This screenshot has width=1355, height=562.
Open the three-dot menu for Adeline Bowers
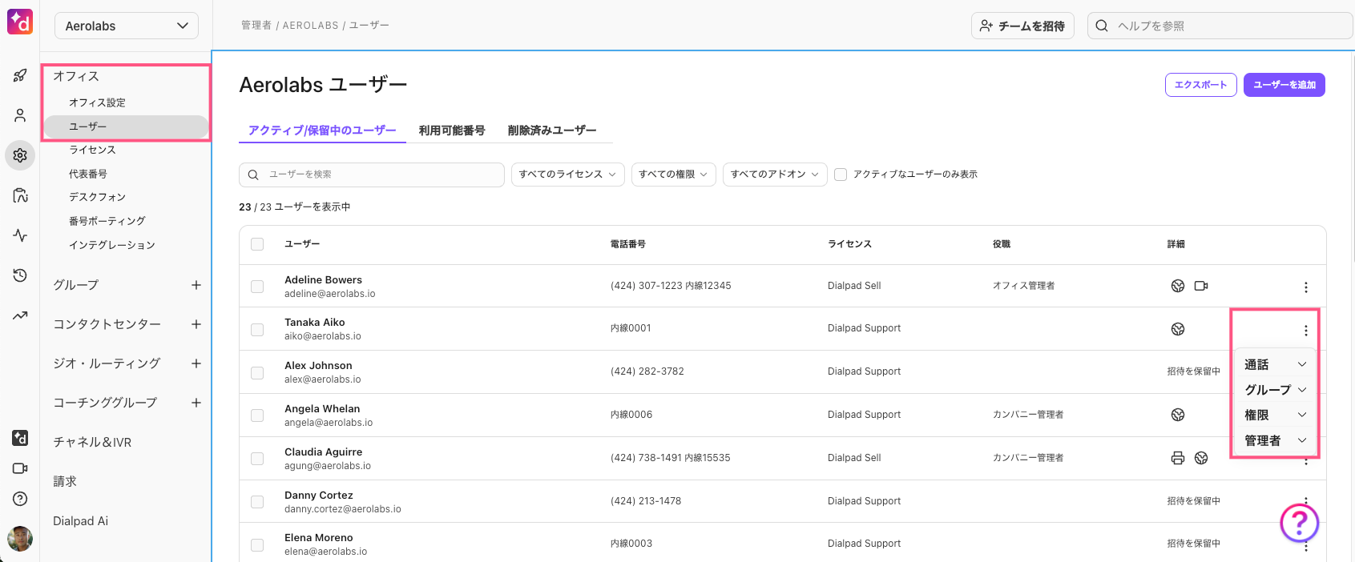pyautogui.click(x=1305, y=287)
